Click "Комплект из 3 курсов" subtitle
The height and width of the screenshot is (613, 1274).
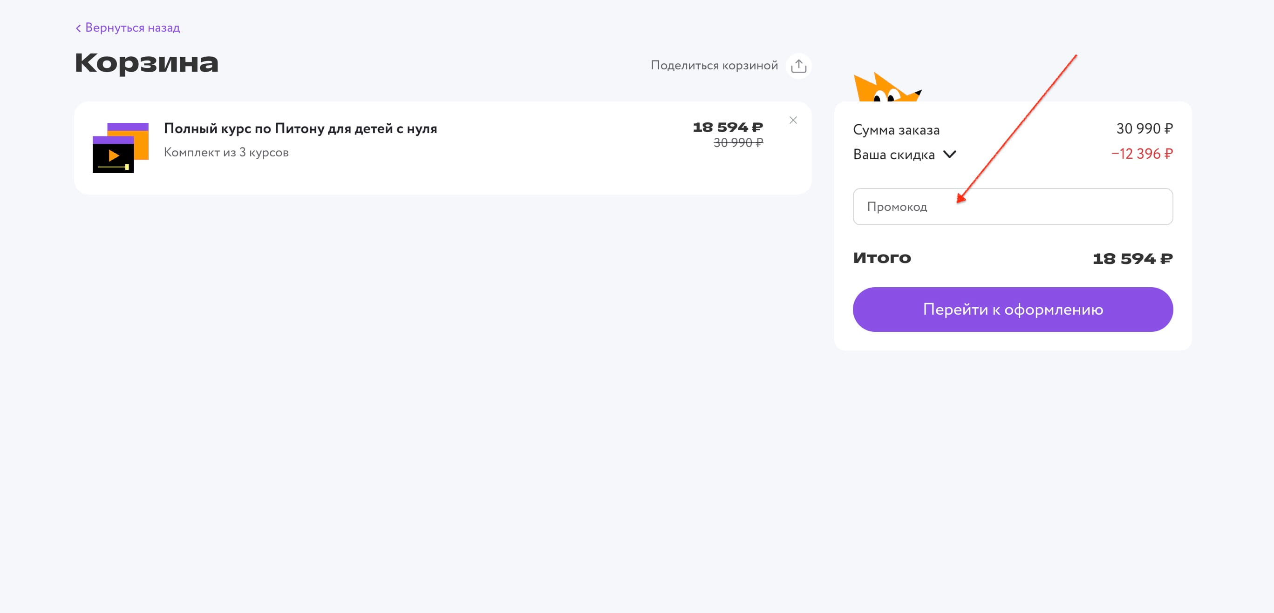click(226, 152)
